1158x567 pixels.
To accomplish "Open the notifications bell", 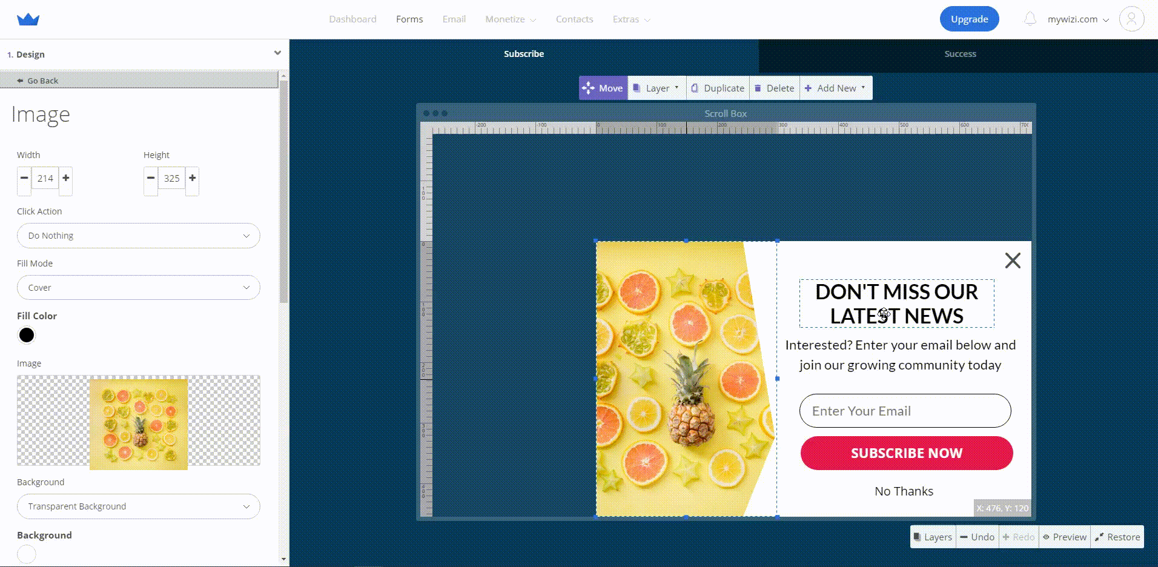I will click(x=1030, y=19).
